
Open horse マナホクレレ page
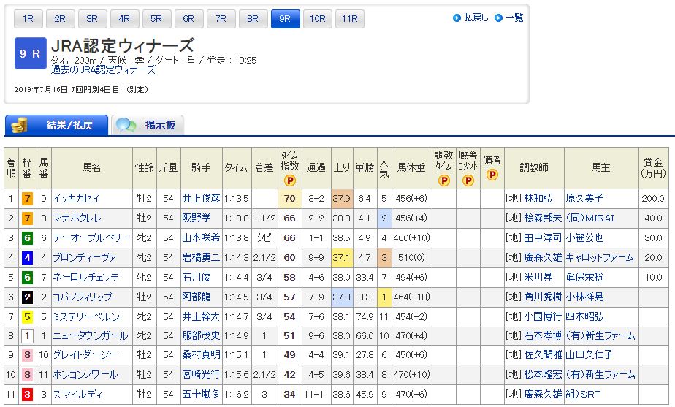[77, 218]
